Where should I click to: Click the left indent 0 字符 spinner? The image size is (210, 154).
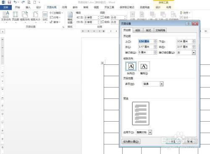coord(98,17)
